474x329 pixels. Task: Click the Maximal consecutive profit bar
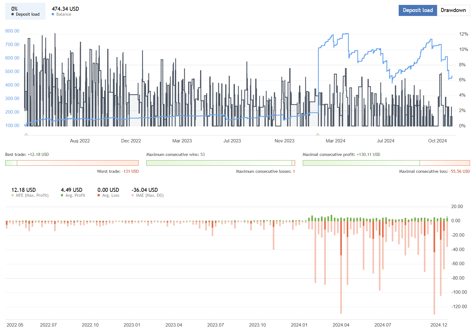386,163
